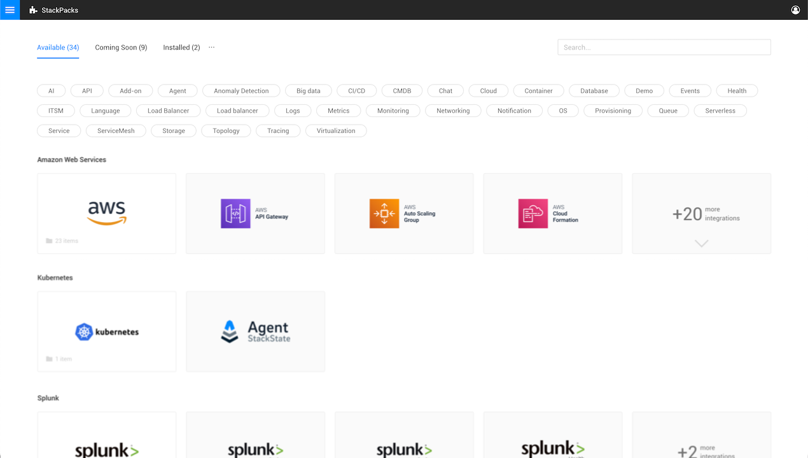Open the StackState Agent card
This screenshot has width=808, height=458.
[x=255, y=331]
